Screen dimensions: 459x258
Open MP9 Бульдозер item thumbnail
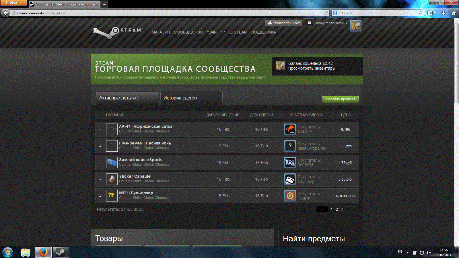tap(112, 196)
